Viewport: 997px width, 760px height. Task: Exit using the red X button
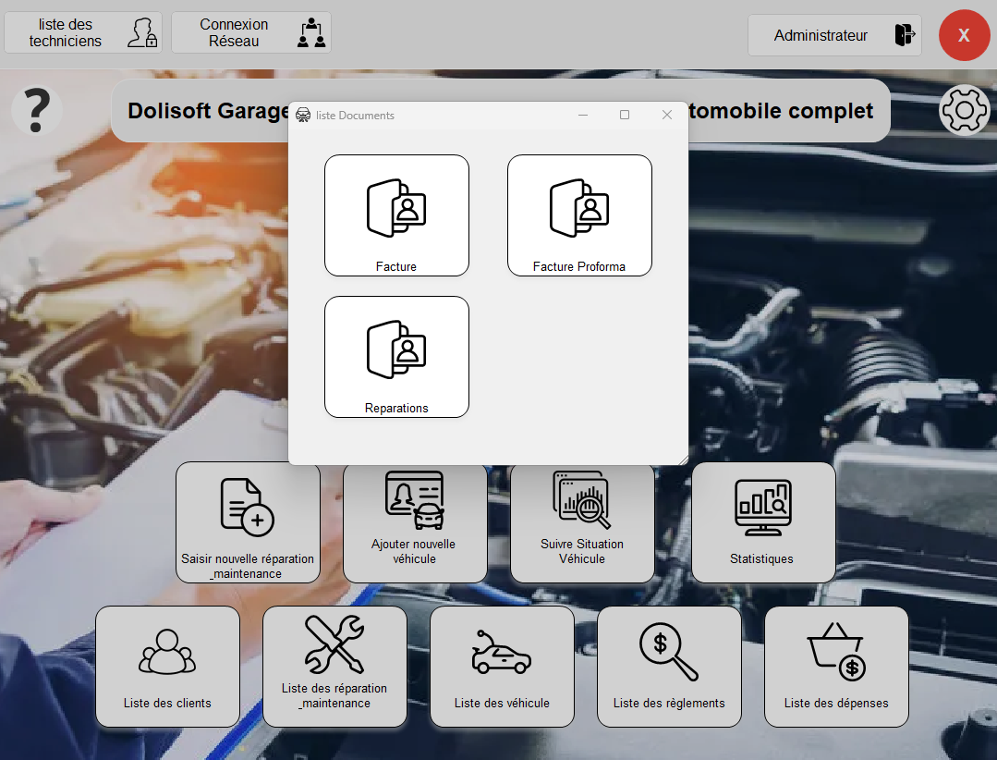(964, 35)
